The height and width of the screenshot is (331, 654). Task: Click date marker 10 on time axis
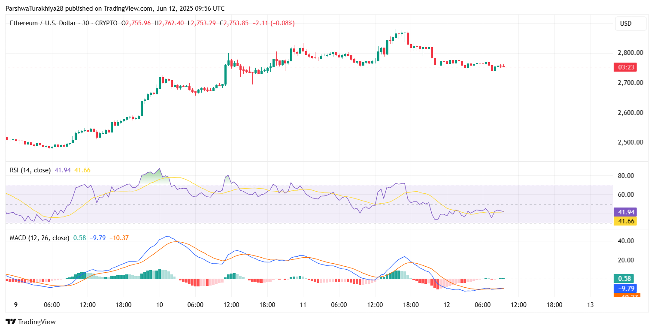point(160,304)
